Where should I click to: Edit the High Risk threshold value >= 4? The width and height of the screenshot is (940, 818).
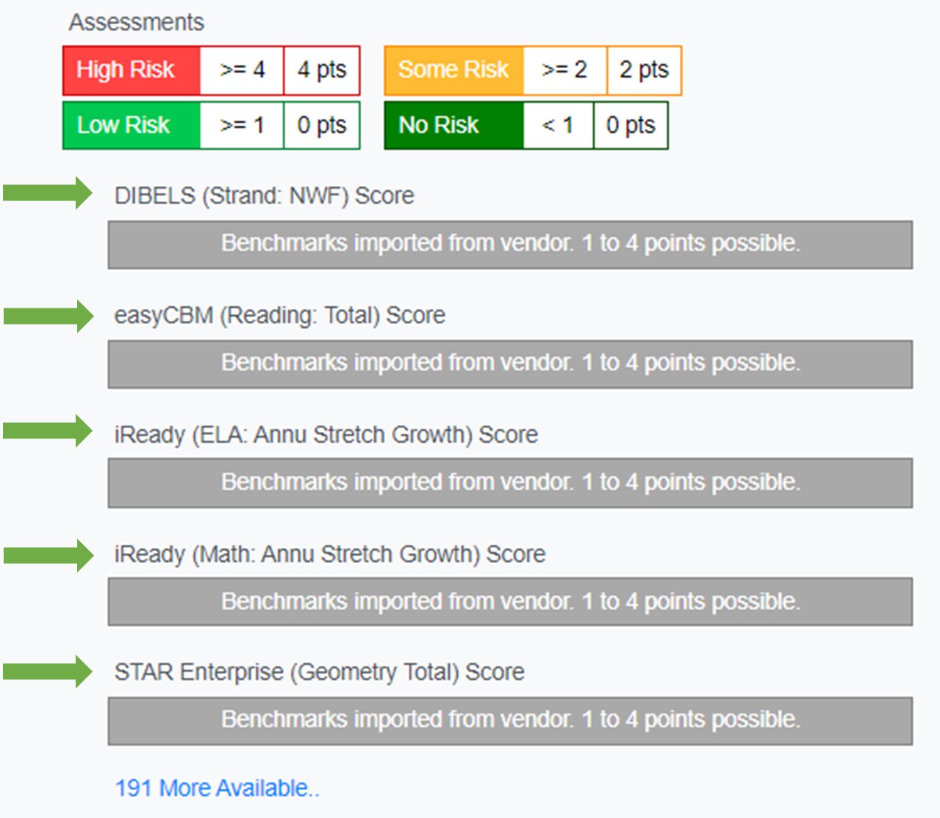(242, 70)
